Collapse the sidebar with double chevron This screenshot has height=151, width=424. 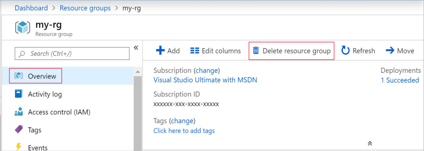point(136,48)
